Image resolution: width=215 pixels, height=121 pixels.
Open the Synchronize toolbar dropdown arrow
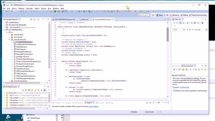(177, 70)
